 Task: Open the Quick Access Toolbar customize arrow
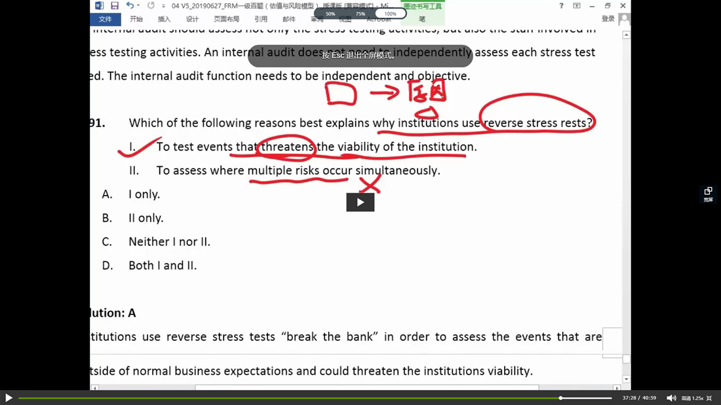(x=163, y=6)
